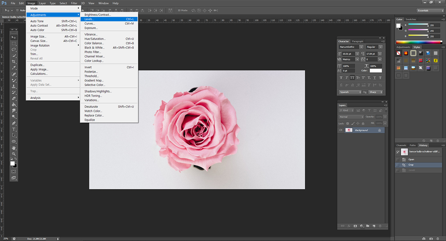Select the Hand tool

point(14,148)
